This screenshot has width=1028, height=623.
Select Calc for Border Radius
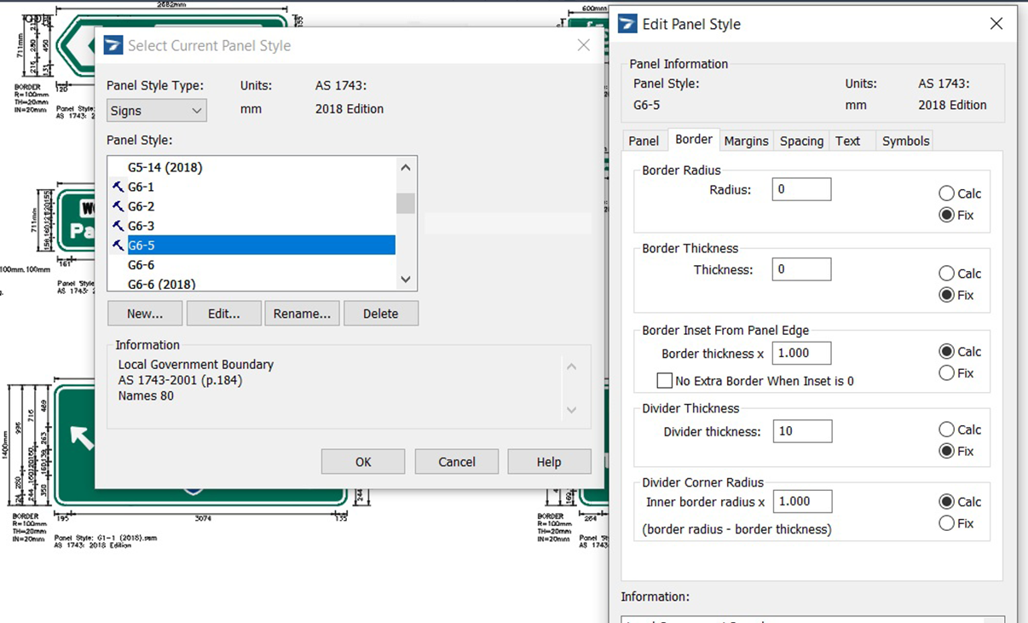946,193
